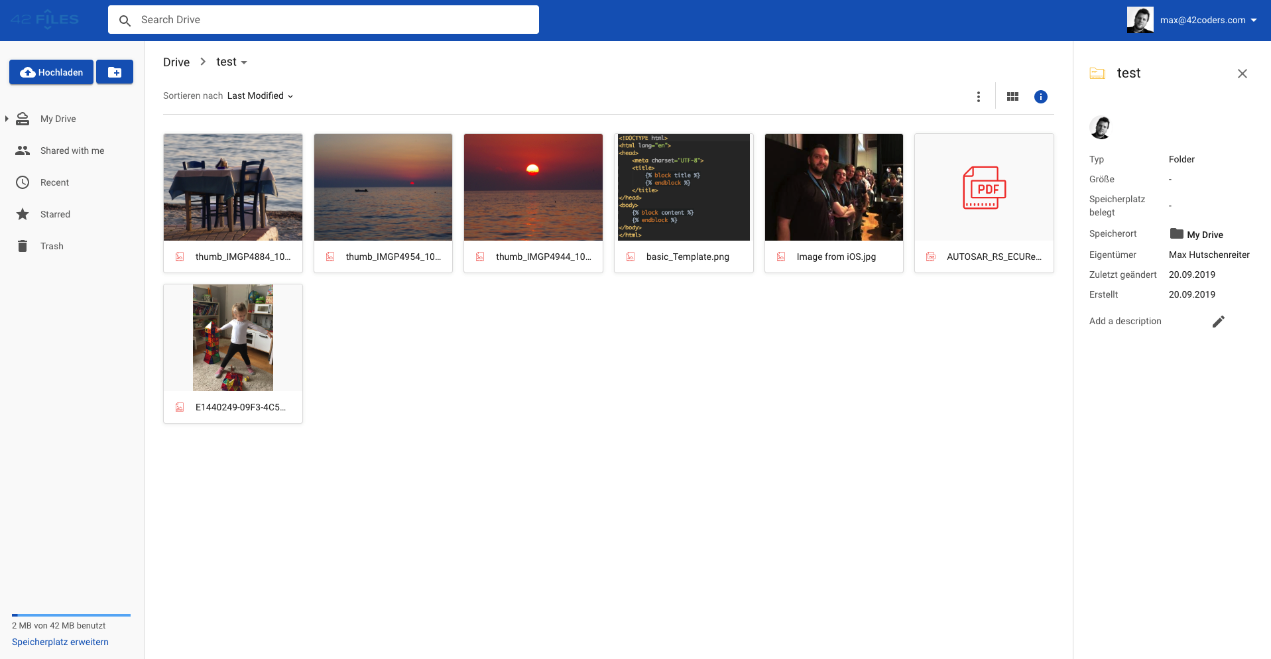
Task: Click Add a description text
Action: click(x=1125, y=321)
